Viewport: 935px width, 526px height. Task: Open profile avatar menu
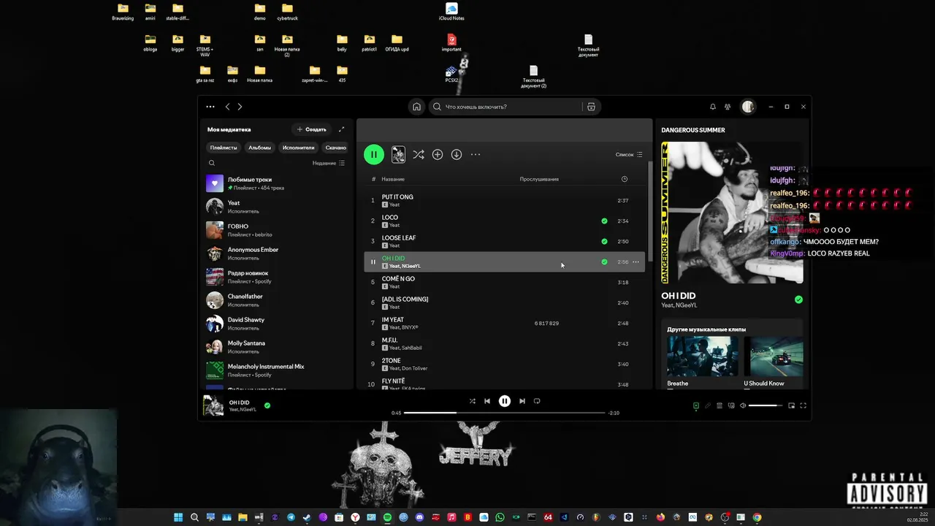pos(748,107)
